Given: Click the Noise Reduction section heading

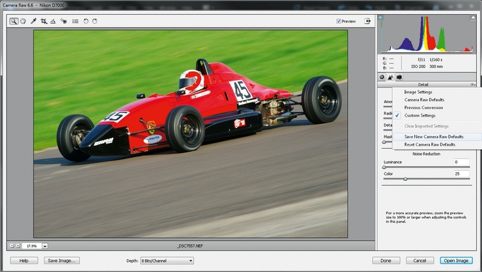Looking at the screenshot, I should tap(426, 154).
